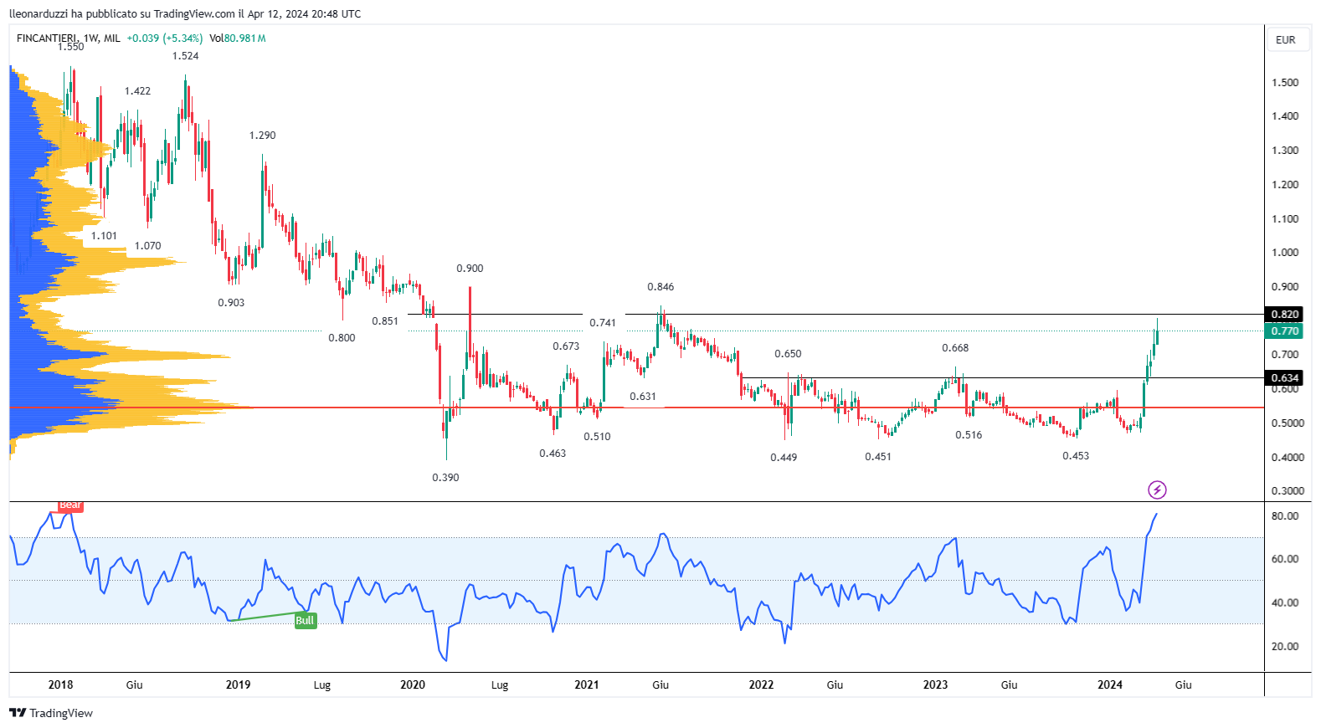
Task: Select the 0.820 price level label
Action: pos(1285,314)
